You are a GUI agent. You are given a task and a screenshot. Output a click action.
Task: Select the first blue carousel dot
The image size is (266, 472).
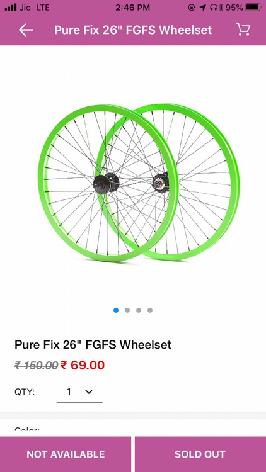click(x=116, y=310)
